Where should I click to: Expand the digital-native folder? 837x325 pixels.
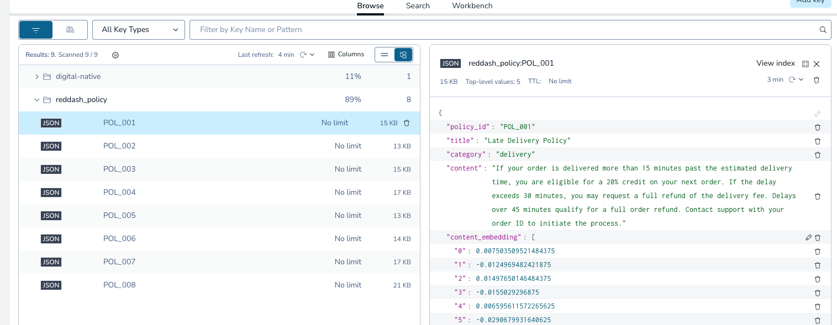pos(37,77)
